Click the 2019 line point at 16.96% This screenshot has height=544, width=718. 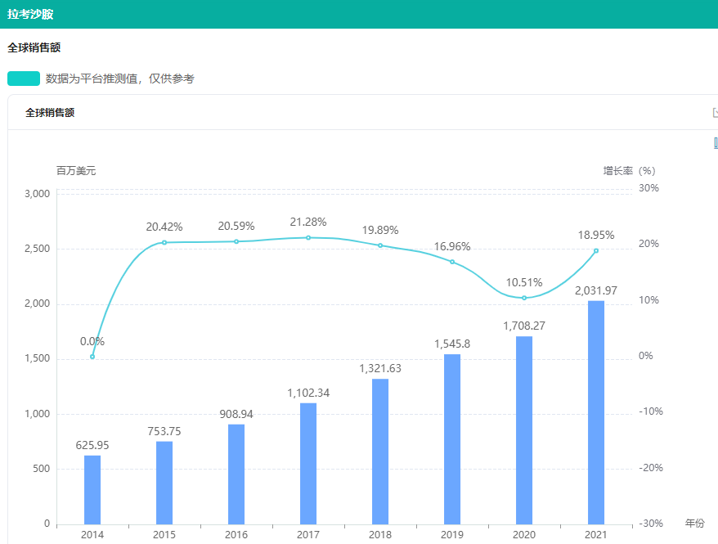[452, 262]
